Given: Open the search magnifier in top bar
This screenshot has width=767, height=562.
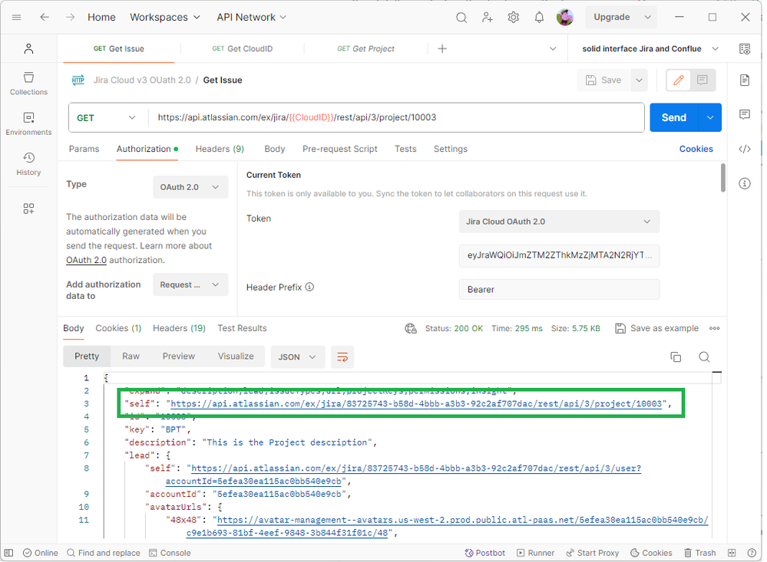Looking at the screenshot, I should point(461,18).
